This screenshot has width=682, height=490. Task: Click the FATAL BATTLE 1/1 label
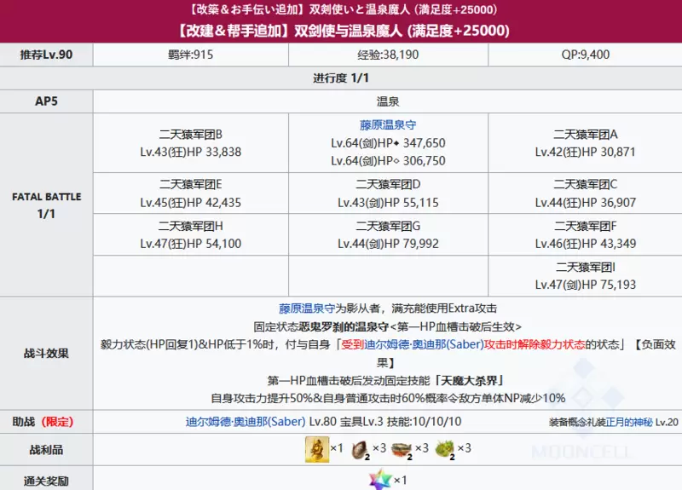coord(46,205)
